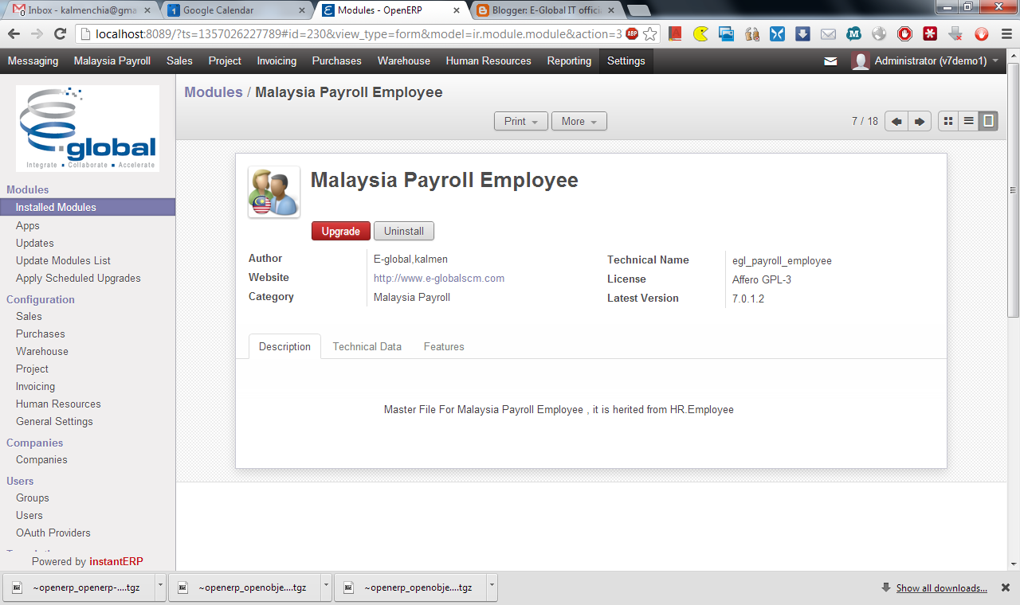
Task: Click the red asterisk extension icon
Action: [x=930, y=34]
